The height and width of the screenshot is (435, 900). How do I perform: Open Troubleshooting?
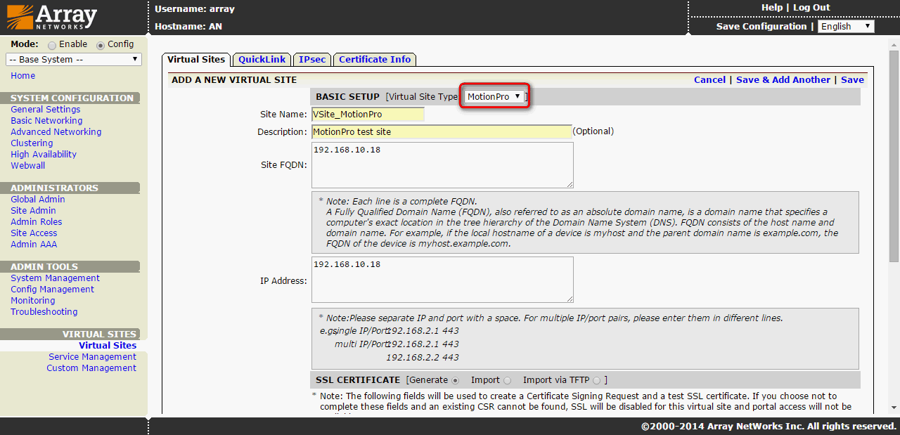click(x=44, y=312)
